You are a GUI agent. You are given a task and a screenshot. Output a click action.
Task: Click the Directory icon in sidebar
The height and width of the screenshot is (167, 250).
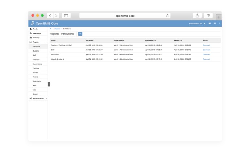pyautogui.click(x=30, y=38)
